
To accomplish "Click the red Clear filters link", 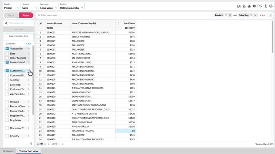I will (x=263, y=15).
